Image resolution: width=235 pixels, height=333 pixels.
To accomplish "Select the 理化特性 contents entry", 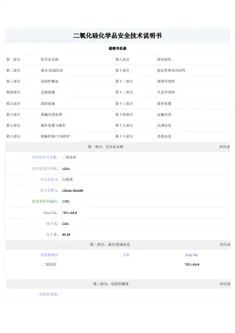I will click(x=164, y=59).
